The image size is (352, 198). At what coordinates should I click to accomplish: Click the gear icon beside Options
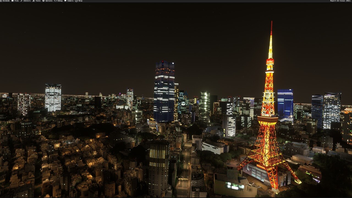[43, 1]
